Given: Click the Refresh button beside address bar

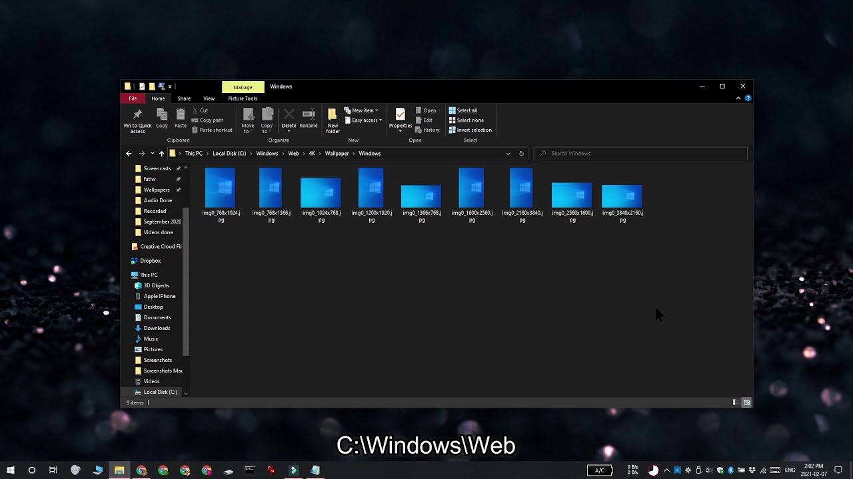Looking at the screenshot, I should [521, 154].
